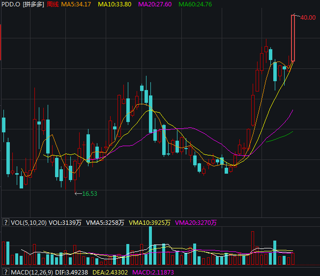Click the VOL(5,10,20) indicator name
Viewport: 320px width, 276px height.
[29, 223]
